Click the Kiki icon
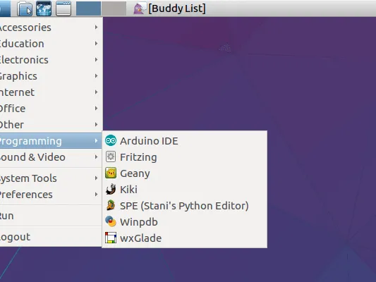The width and height of the screenshot is (376, 282). coord(111,189)
